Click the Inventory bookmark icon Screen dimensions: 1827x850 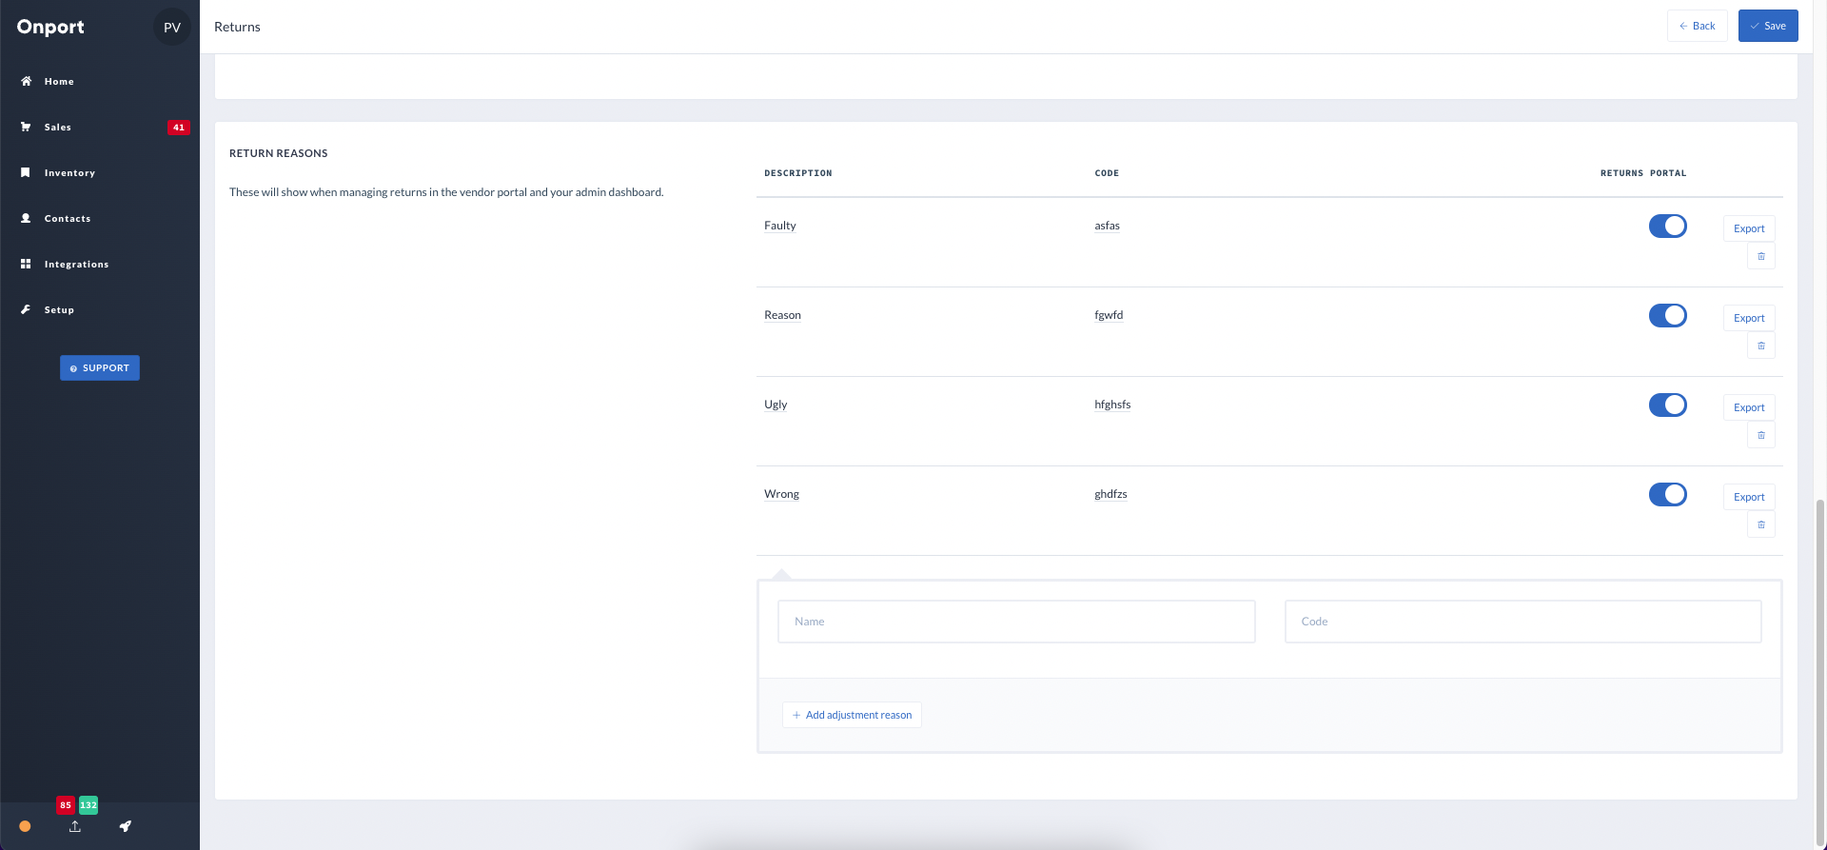tap(26, 172)
